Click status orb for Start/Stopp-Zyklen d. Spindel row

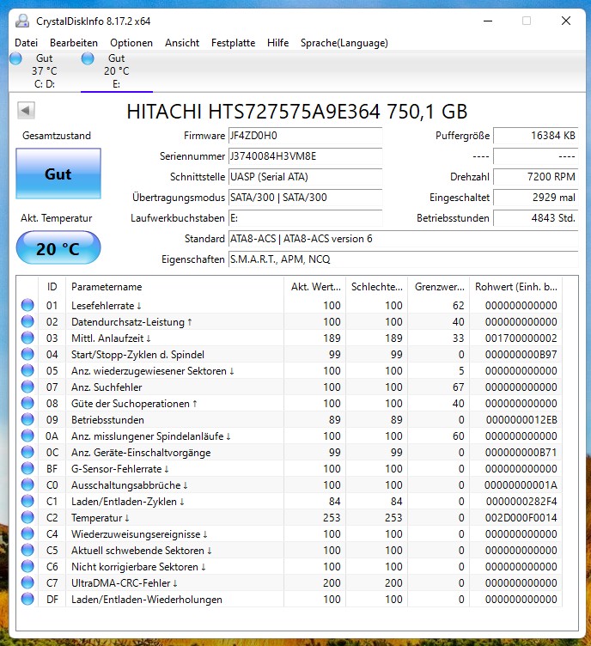point(27,354)
